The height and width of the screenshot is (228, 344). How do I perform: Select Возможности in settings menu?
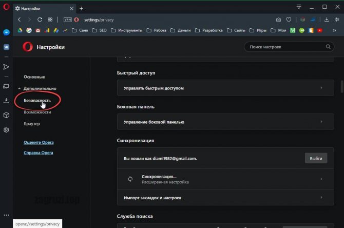click(37, 112)
